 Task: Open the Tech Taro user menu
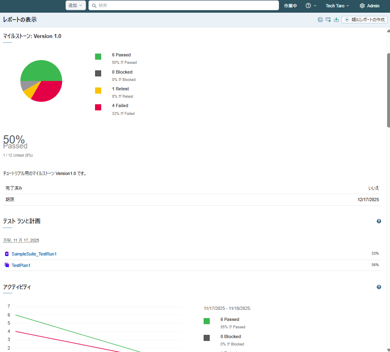(x=337, y=6)
